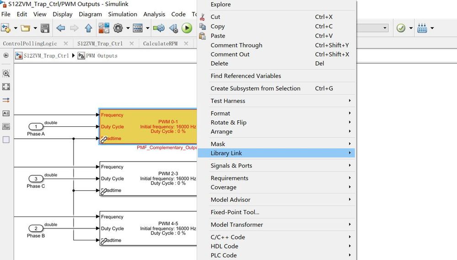Click the Update Diagram refresh icon
457x260 pixels.
coord(159,28)
